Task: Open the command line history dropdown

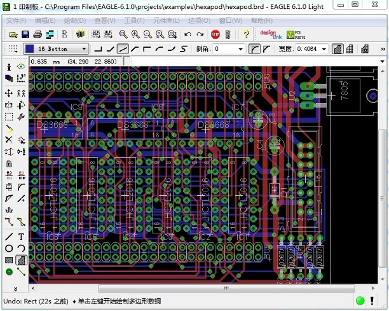Action: (382, 61)
